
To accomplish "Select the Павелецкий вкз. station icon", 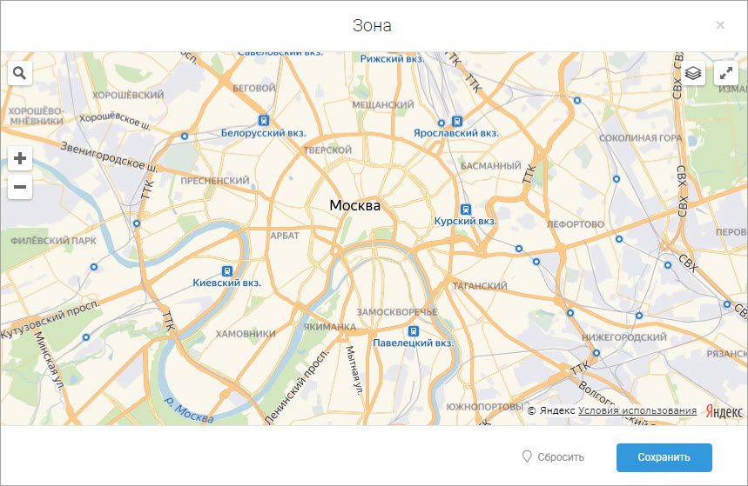I will click(414, 330).
